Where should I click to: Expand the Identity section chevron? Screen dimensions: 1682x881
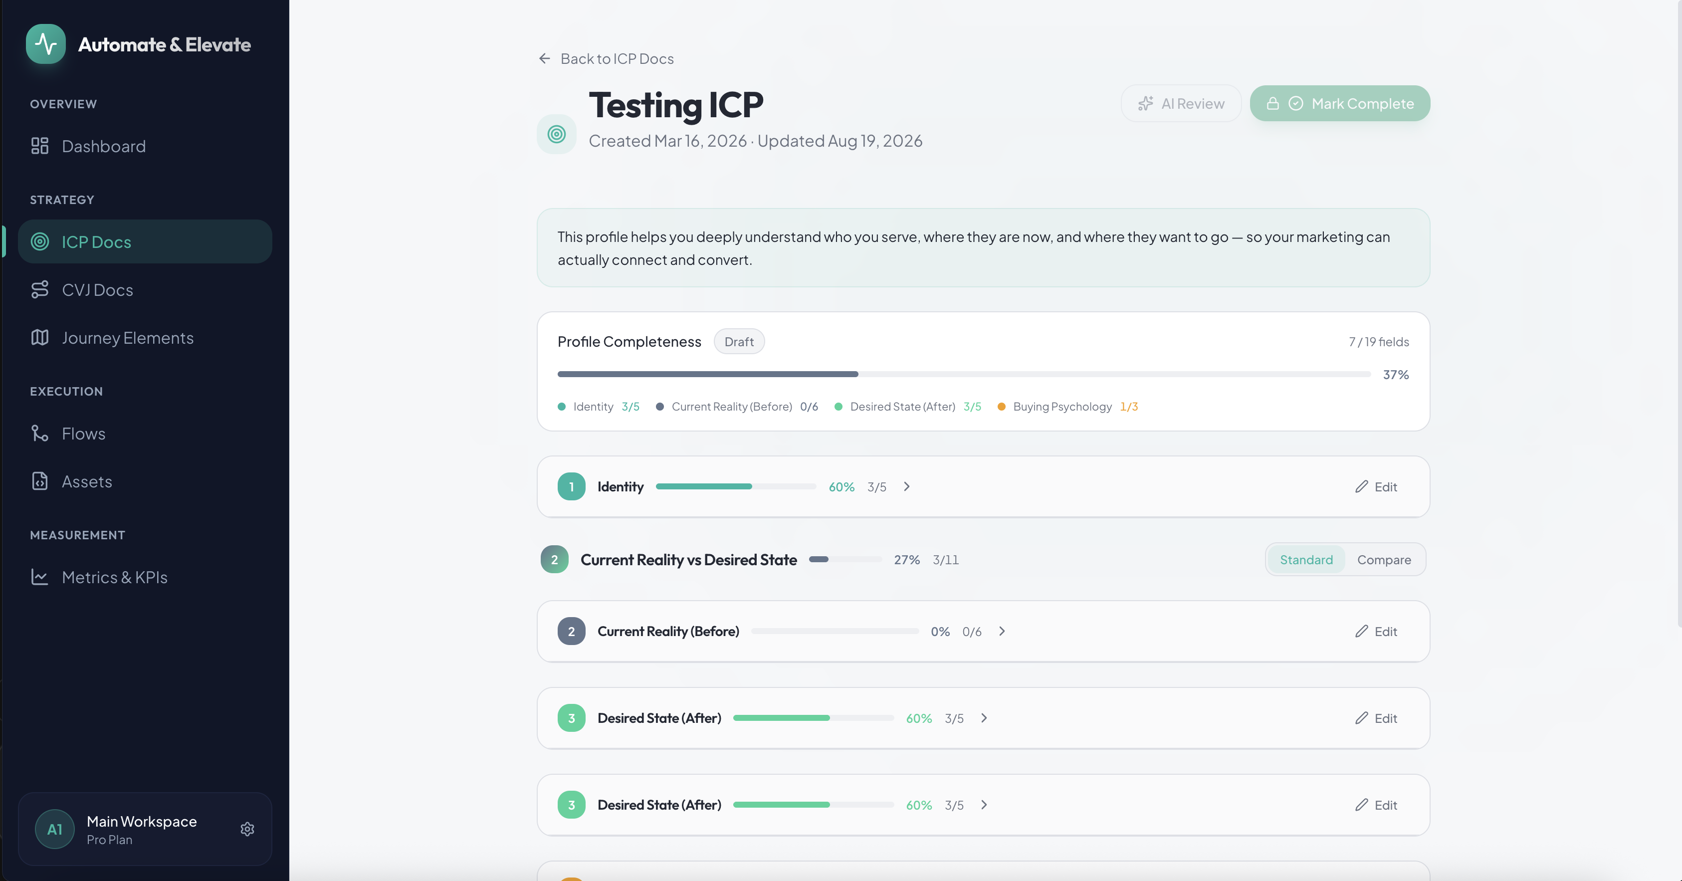(x=907, y=486)
